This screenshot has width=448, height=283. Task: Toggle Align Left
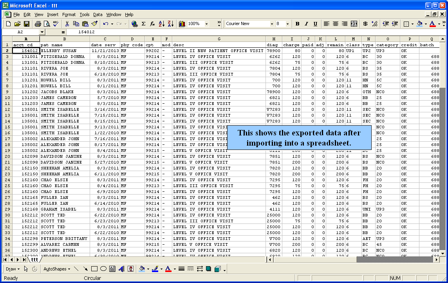(x=327, y=24)
